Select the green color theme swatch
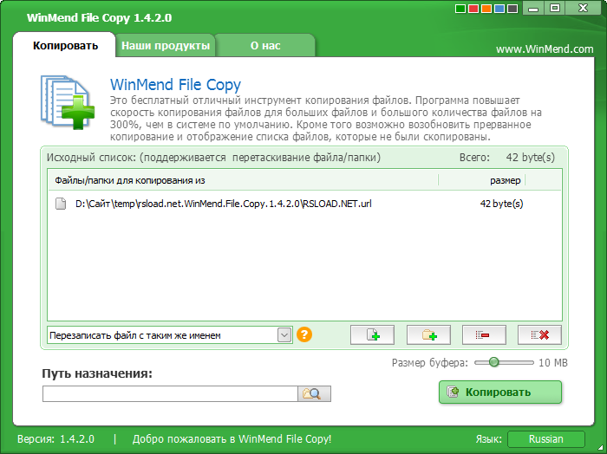Image resolution: width=607 pixels, height=454 pixels. [460, 9]
